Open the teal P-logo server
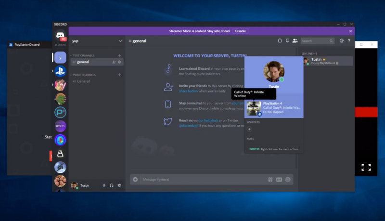Screen dimensions: 385x221 click(x=60, y=113)
